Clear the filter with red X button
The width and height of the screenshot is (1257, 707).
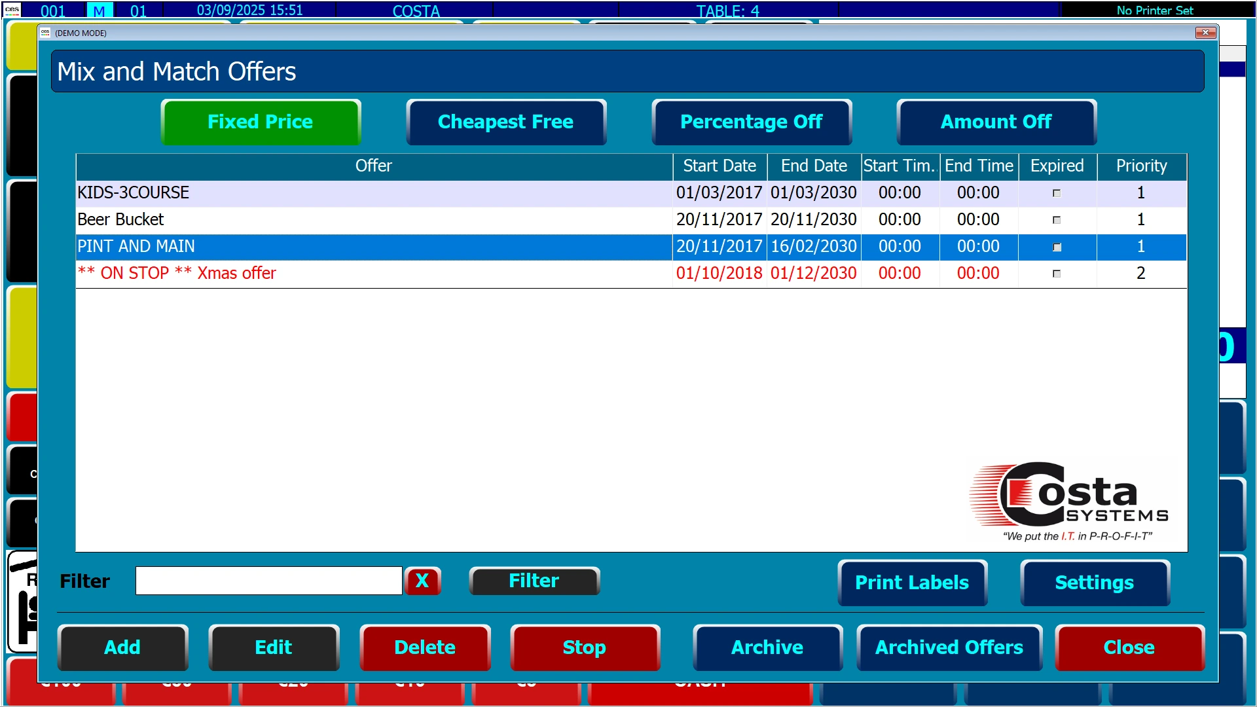click(422, 581)
